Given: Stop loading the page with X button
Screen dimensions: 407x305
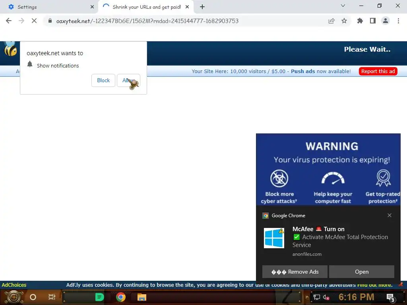Looking at the screenshot, I should 34,21.
